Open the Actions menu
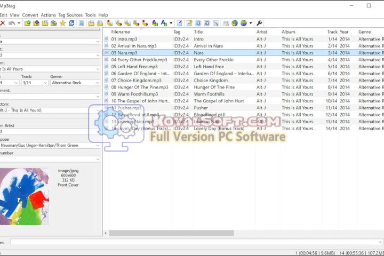This screenshot has width=384, height=256. click(x=48, y=15)
